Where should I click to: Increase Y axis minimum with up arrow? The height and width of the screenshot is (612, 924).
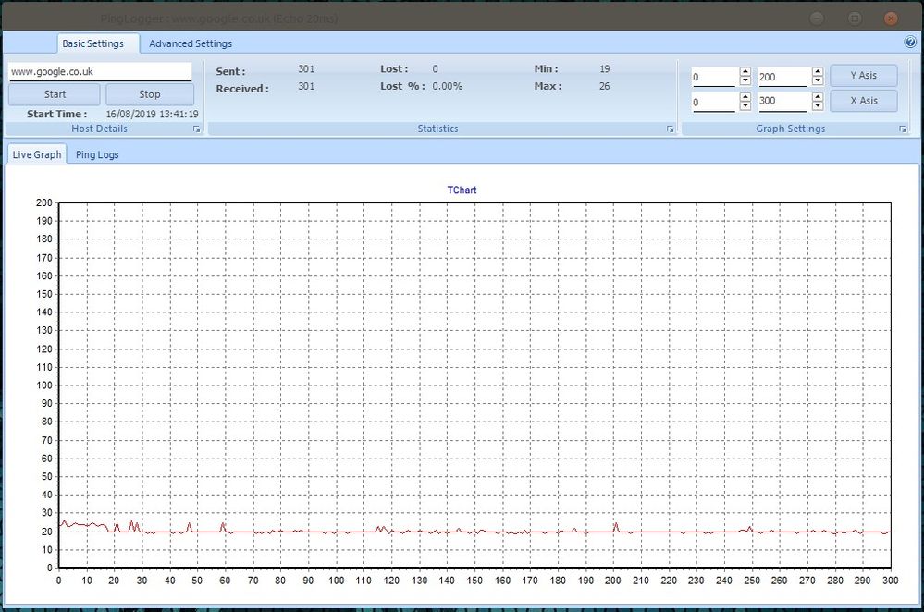(x=745, y=72)
